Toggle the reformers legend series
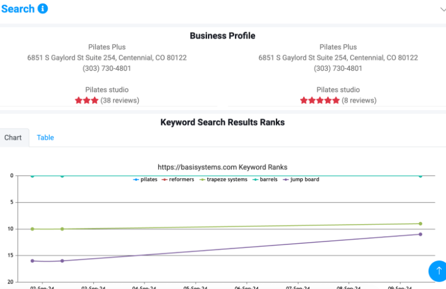This screenshot has height=289, width=446. pos(178,180)
